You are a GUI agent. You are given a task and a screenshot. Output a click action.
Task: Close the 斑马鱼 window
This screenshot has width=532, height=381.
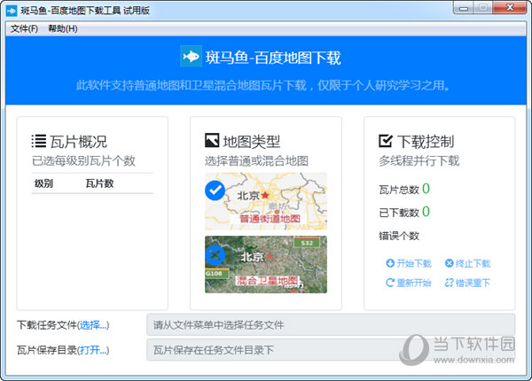(510, 8)
